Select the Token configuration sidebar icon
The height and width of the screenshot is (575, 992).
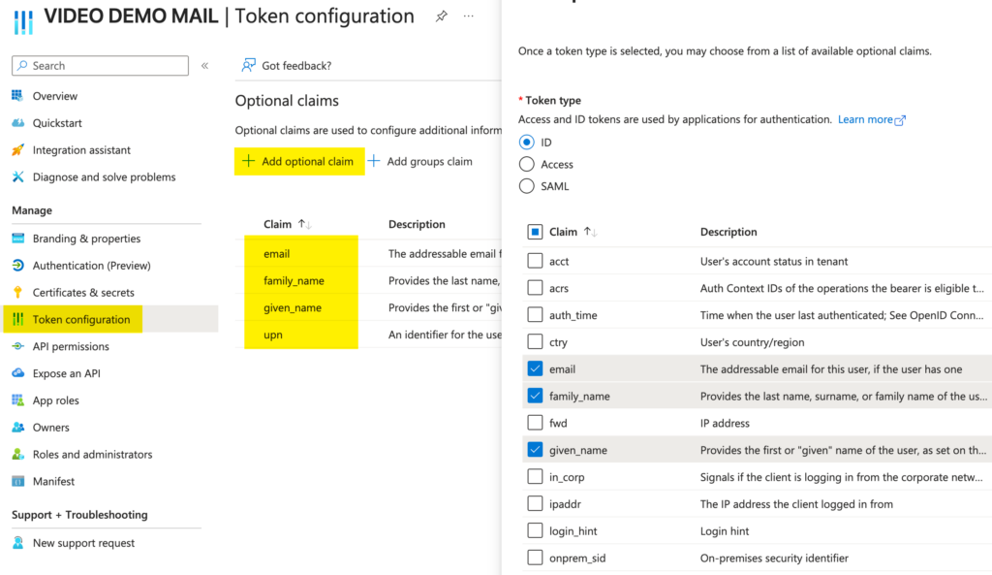18,319
